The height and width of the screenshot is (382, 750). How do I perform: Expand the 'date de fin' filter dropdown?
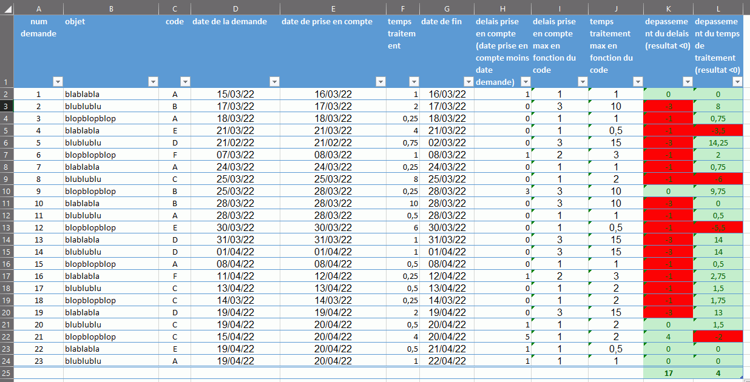(468, 82)
